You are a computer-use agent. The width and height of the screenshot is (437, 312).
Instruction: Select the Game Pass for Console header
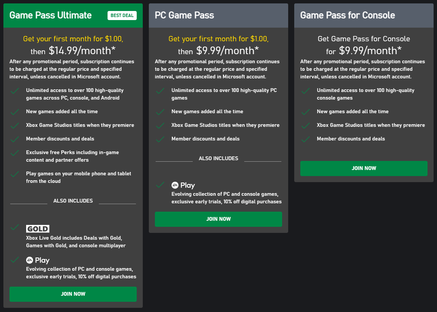[347, 15]
